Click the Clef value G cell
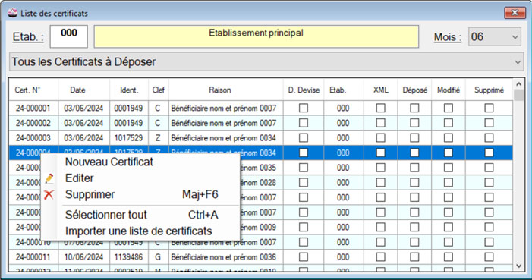The width and height of the screenshot is (532, 280). tap(158, 257)
